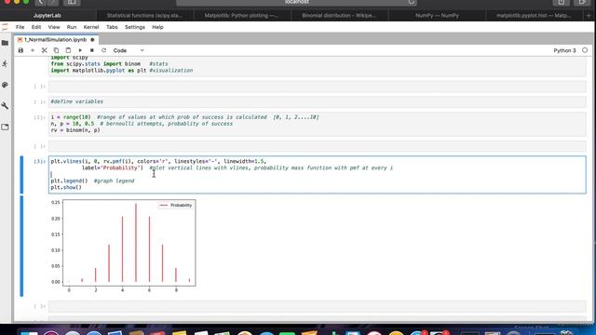The width and height of the screenshot is (596, 335).
Task: Open the Open Tabs sidebar icon
Action: pyautogui.click(x=5, y=127)
